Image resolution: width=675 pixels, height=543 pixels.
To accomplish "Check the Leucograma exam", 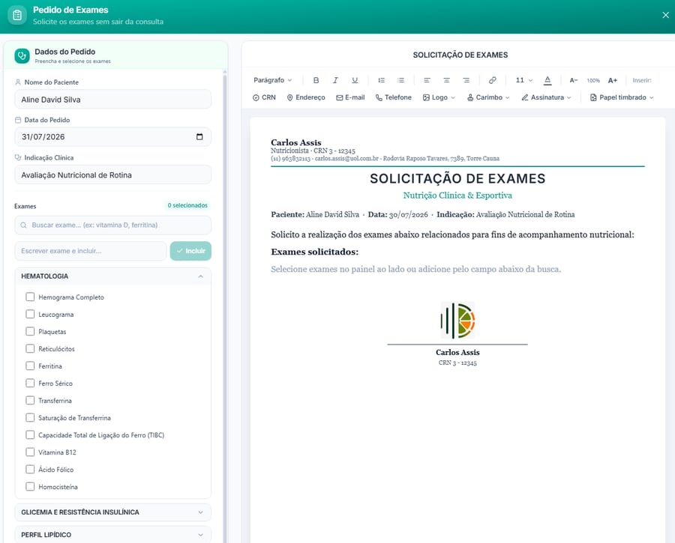I will point(30,315).
